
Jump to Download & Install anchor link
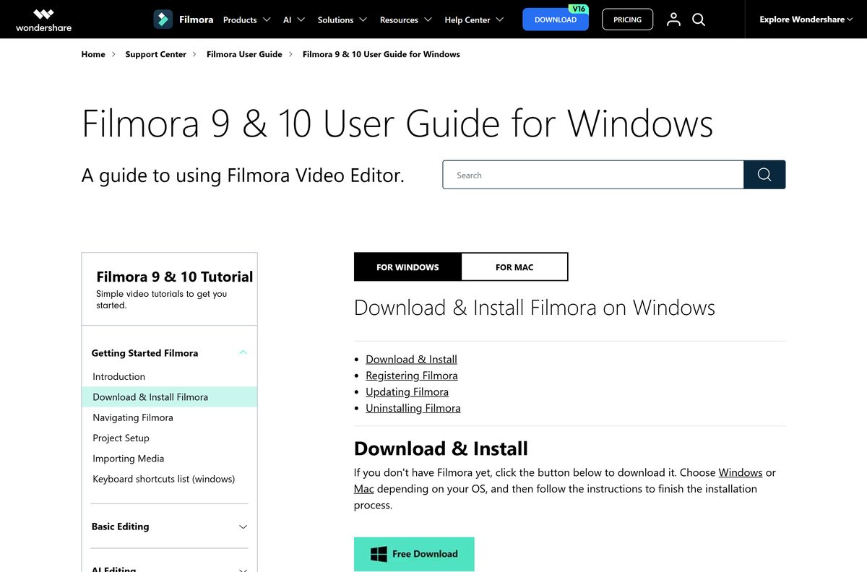pos(411,359)
